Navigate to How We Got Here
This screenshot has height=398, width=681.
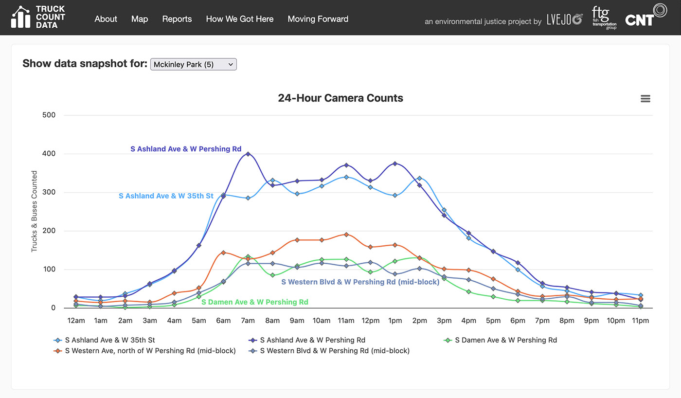[240, 19]
